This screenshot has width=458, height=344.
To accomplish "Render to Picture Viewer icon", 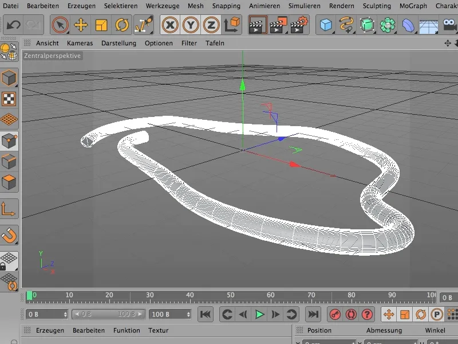I will [278, 25].
